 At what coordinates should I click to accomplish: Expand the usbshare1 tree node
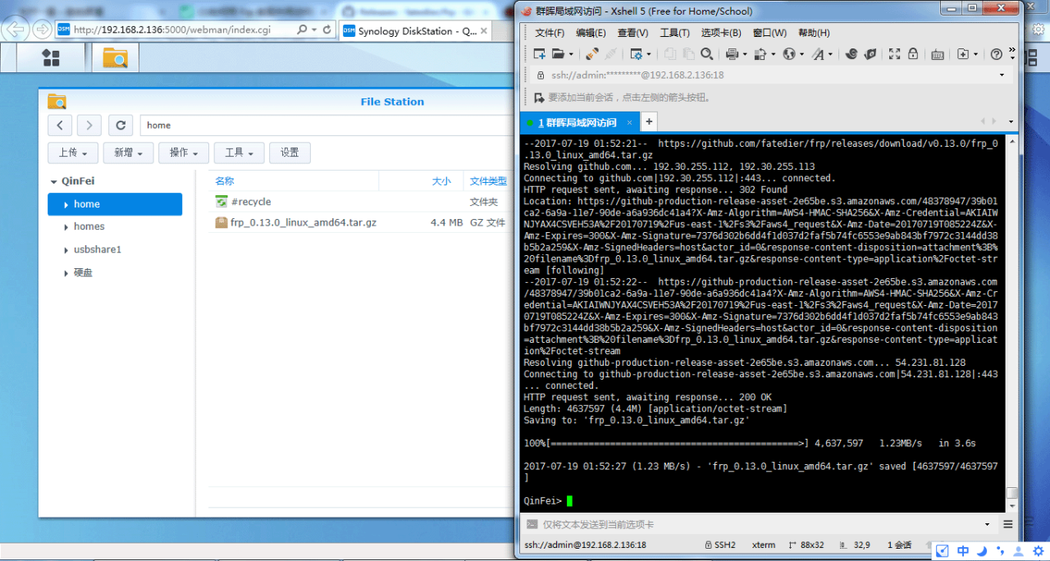point(66,250)
